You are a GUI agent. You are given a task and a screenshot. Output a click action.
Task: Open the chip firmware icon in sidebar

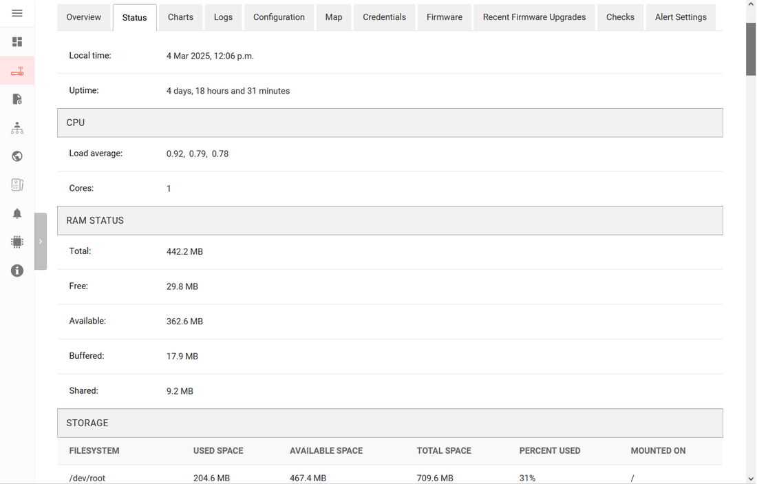pos(17,242)
